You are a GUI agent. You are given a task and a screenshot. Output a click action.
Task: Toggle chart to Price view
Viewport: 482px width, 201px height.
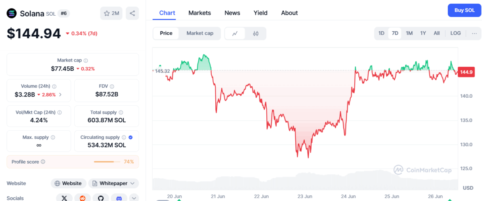point(166,33)
